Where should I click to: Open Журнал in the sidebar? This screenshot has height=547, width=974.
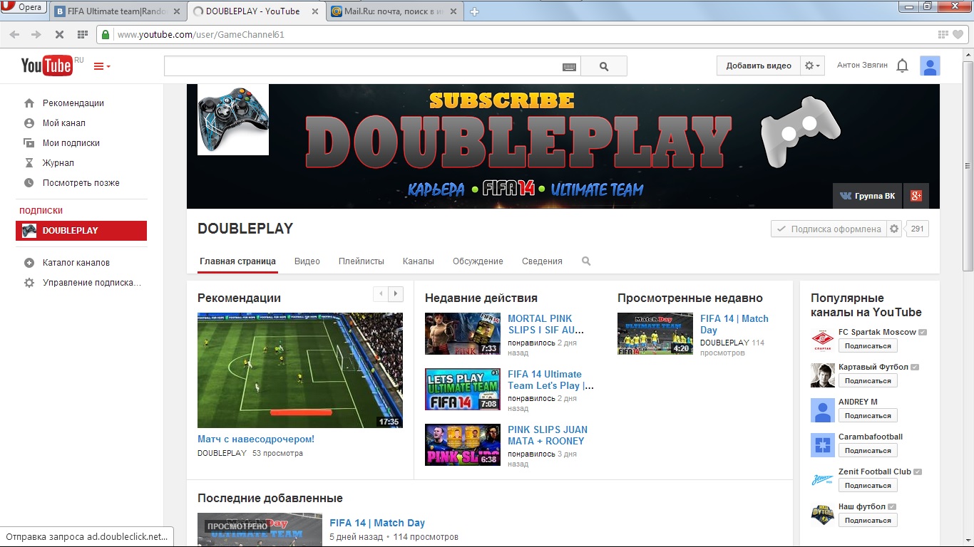click(x=58, y=163)
